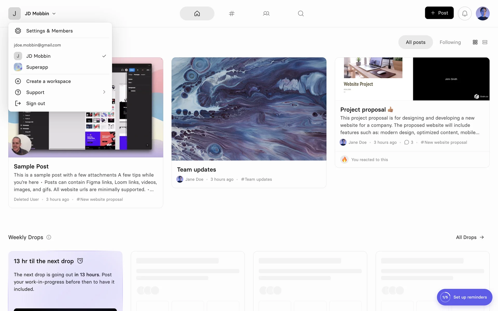Show the Following tab

click(x=450, y=42)
